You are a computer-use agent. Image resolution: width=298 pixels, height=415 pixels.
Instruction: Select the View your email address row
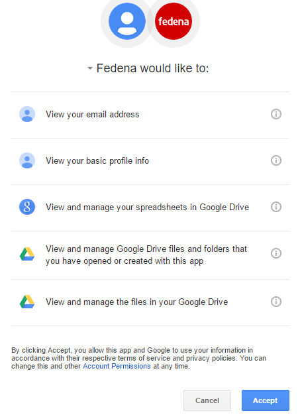click(x=150, y=115)
